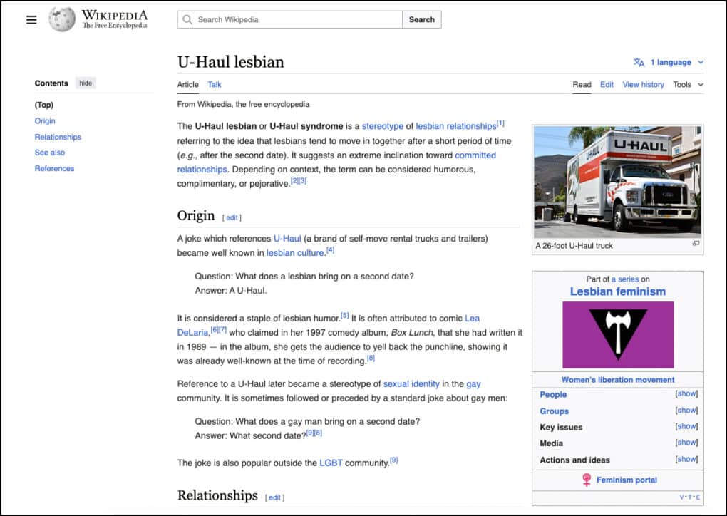The image size is (727, 516).
Task: Click citation reference [1]
Action: [x=500, y=123]
